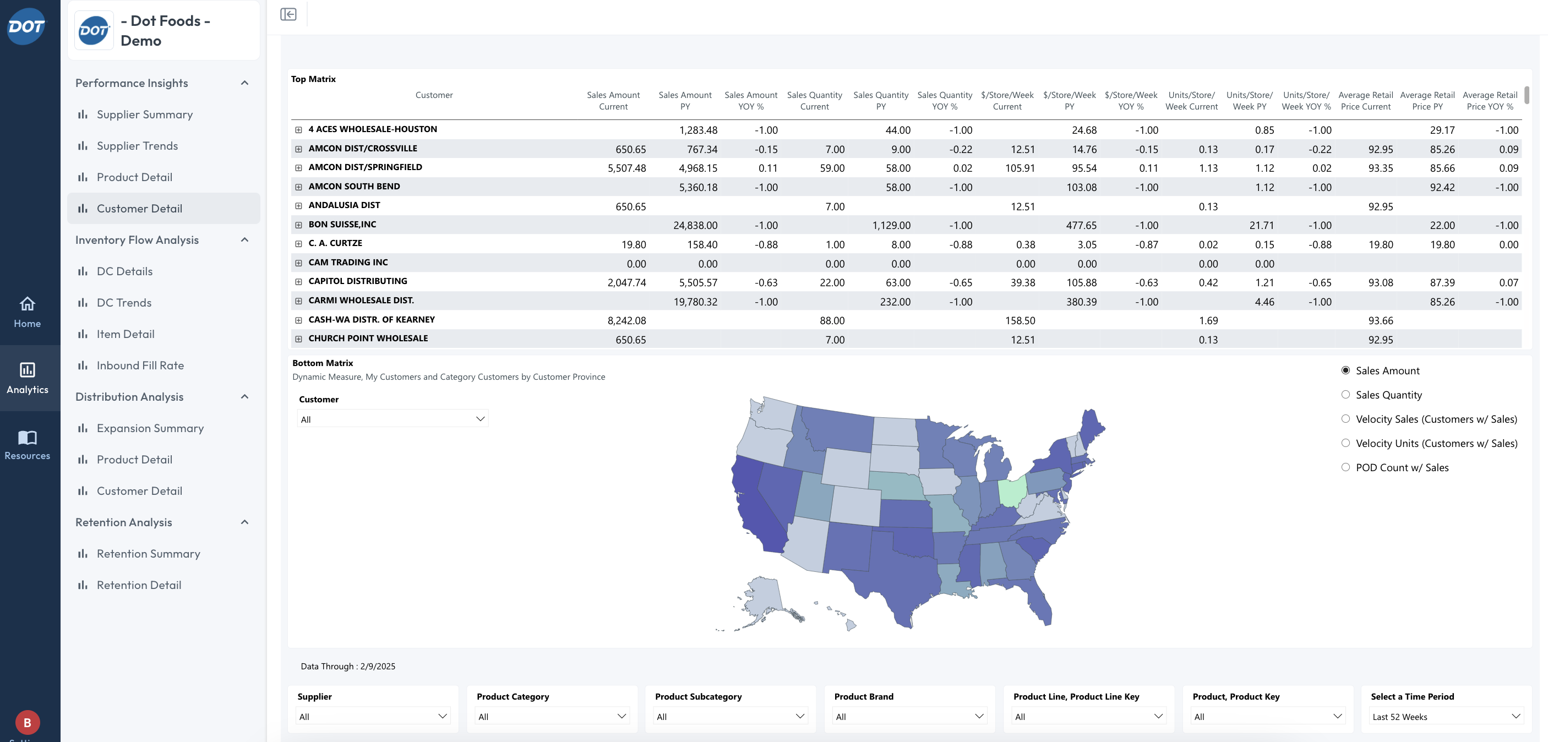Click the Top Matrix vertical scrollbar
The width and height of the screenshot is (1548, 742).
(1527, 95)
